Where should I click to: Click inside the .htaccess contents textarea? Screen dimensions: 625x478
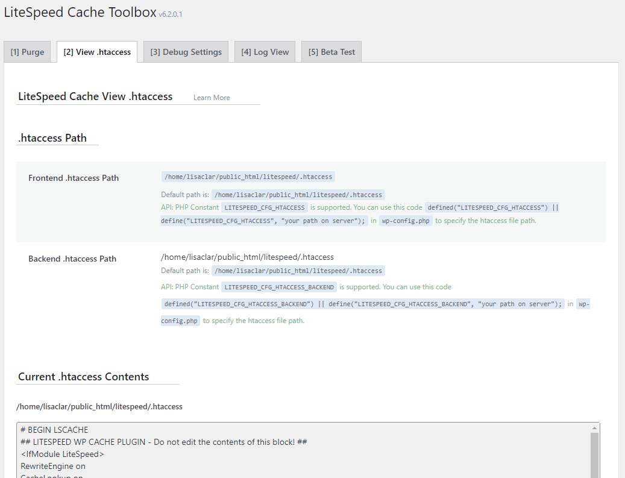pyautogui.click(x=303, y=450)
